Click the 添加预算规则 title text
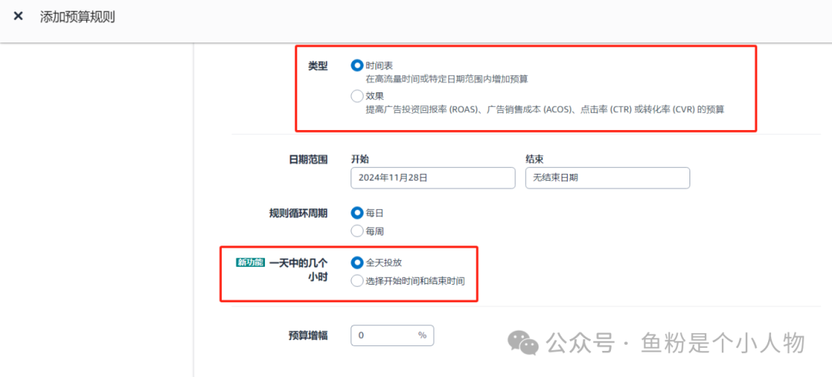 [x=78, y=17]
